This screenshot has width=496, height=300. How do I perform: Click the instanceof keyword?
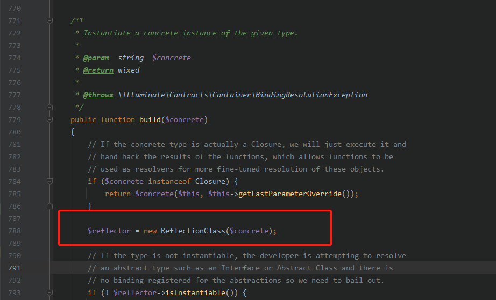pos(169,182)
